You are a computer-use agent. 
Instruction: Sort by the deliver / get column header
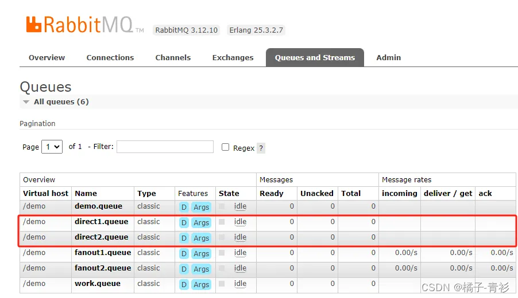[x=448, y=194]
